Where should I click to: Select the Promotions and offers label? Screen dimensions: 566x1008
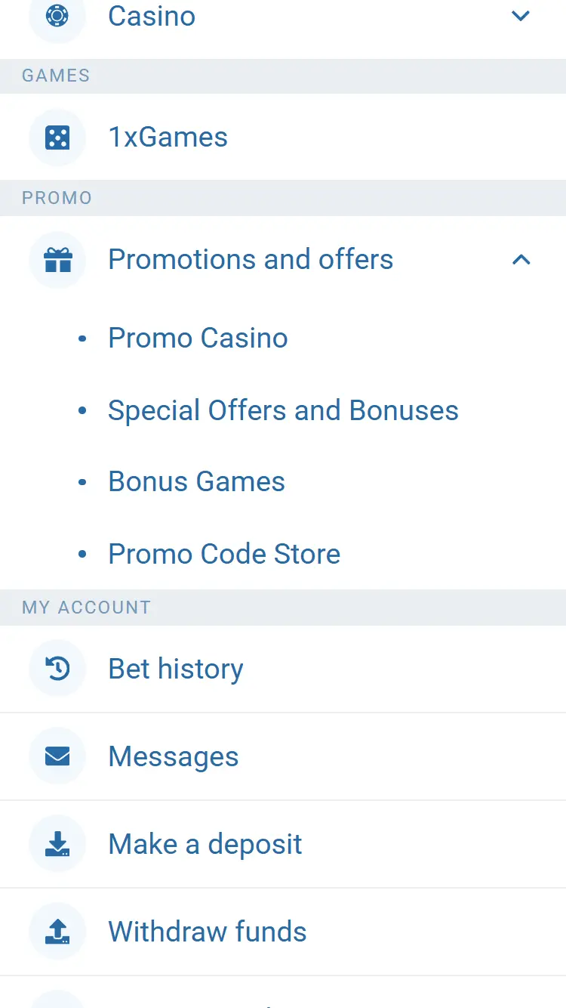(251, 260)
